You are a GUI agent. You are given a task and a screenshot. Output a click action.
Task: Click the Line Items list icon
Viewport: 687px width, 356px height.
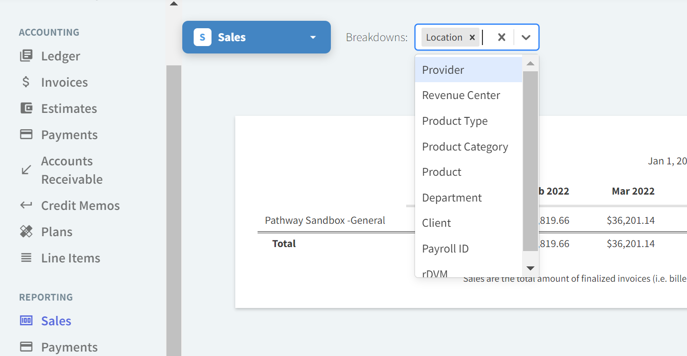coord(26,258)
